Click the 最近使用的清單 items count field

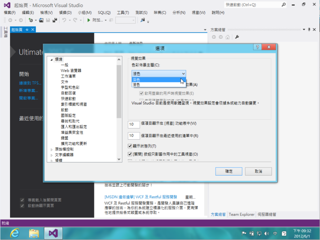pos(134,135)
